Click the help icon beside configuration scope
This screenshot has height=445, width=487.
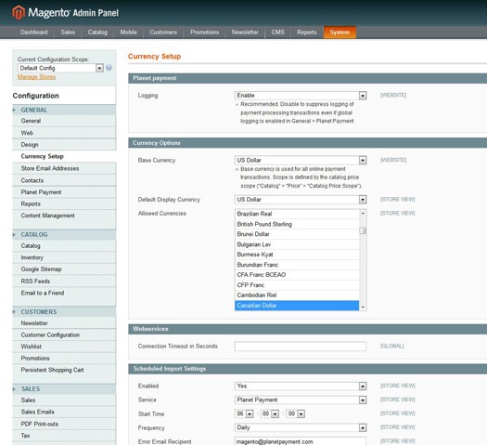(x=109, y=68)
